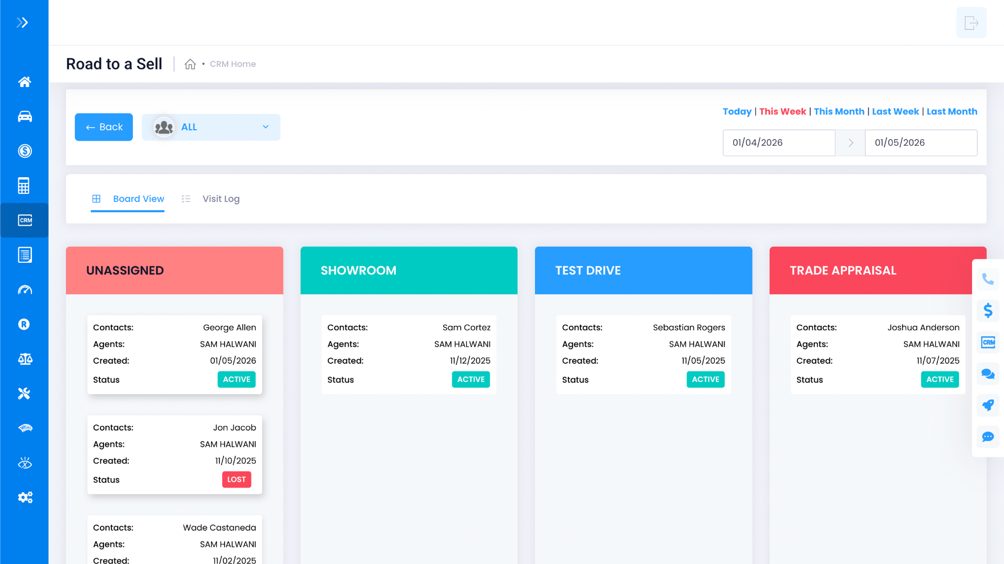Open the legal scales icon in the sidebar
The height and width of the screenshot is (564, 1004).
tap(25, 359)
